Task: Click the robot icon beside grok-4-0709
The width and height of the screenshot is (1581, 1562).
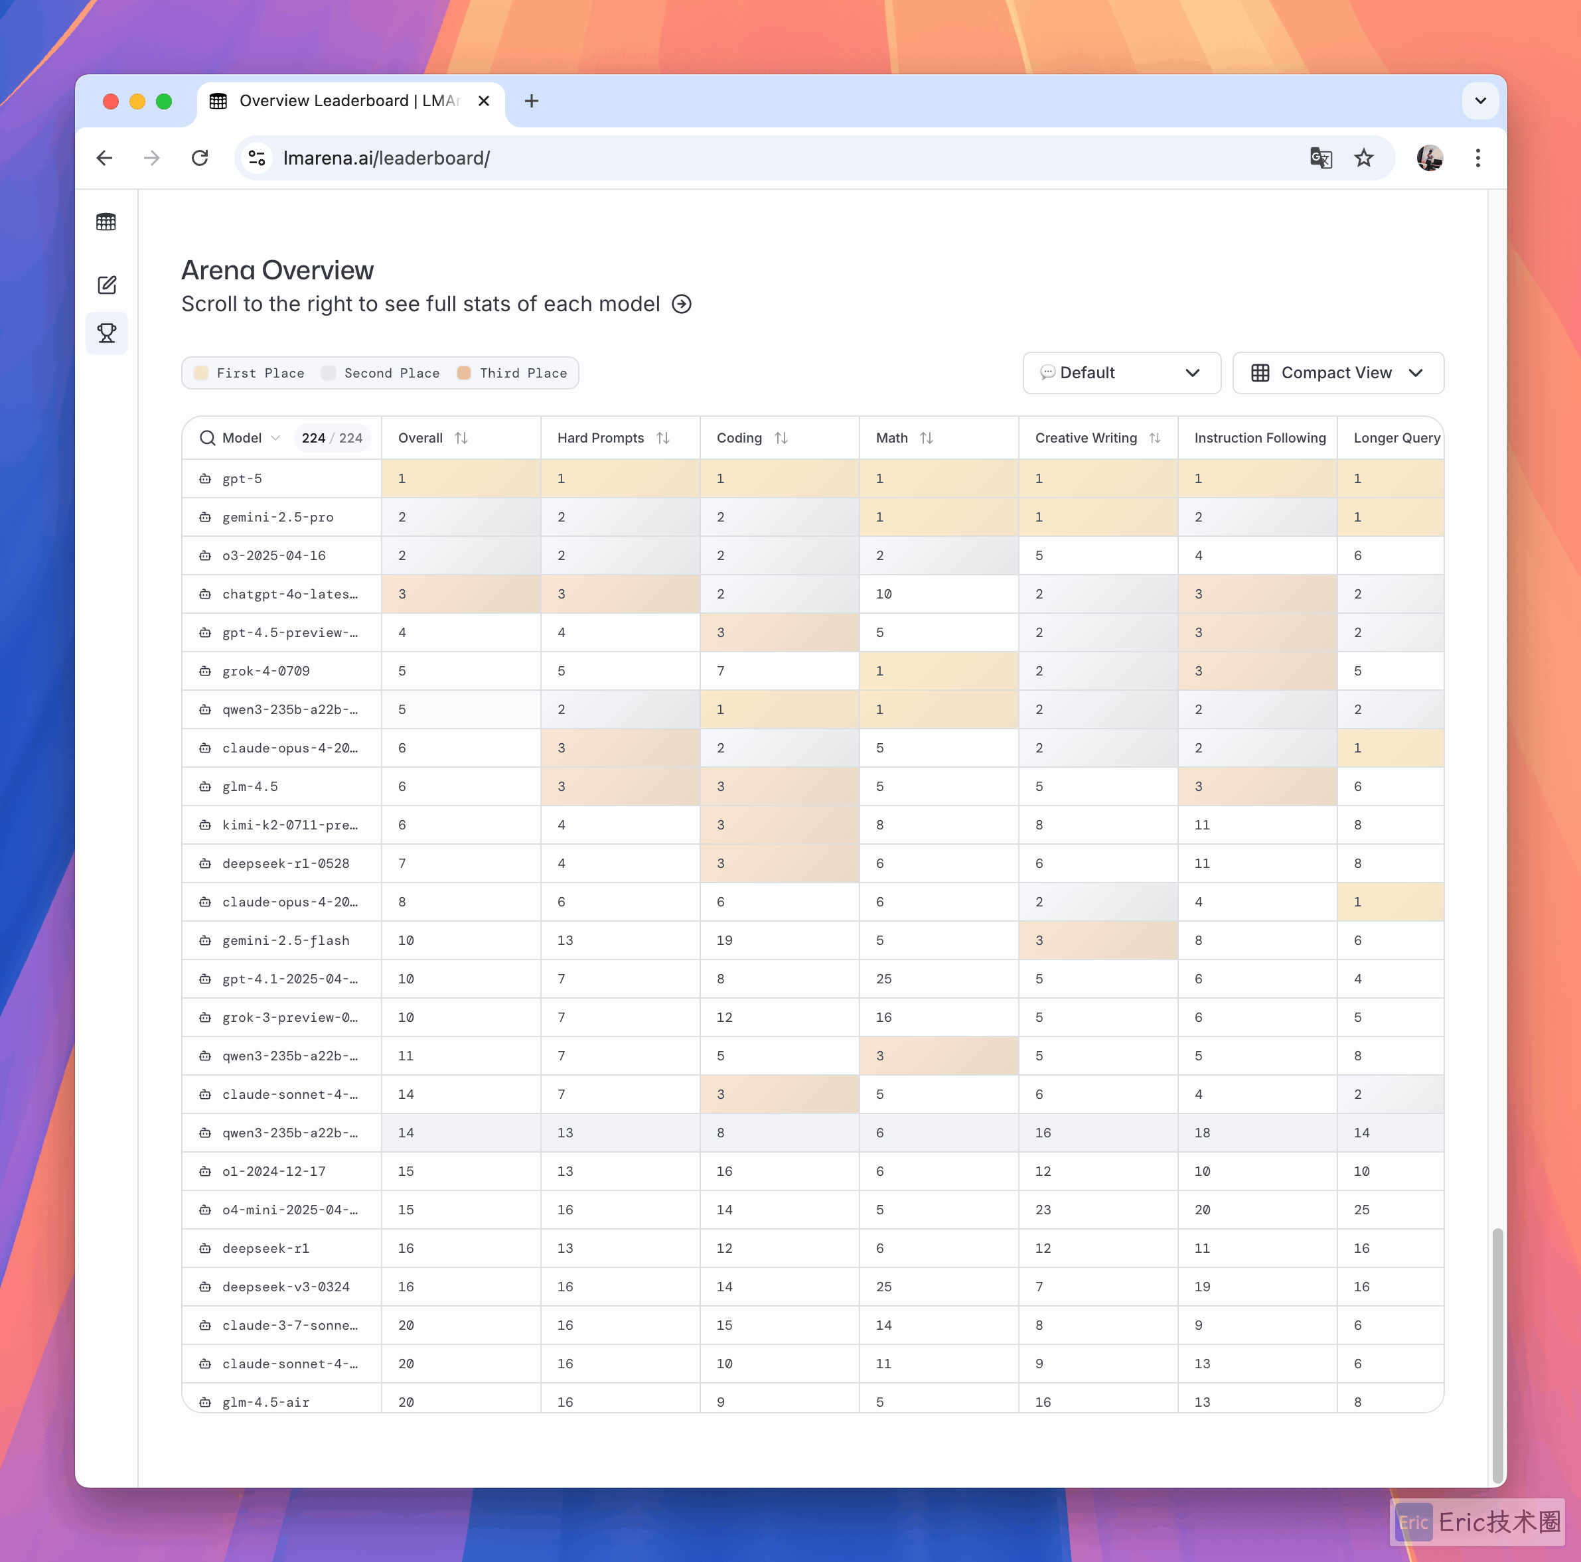Action: [205, 671]
